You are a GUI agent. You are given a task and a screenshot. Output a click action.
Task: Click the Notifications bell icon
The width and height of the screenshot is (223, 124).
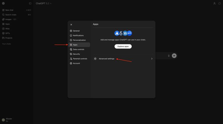(x=71, y=36)
